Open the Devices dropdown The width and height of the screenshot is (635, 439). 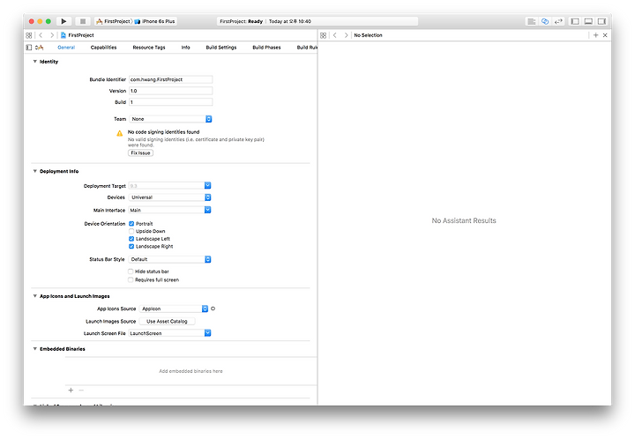169,197
